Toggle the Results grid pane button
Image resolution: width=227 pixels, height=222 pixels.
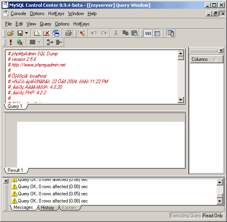[157, 33]
